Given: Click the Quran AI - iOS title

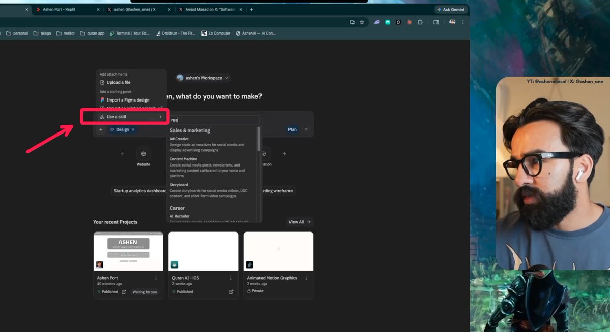Looking at the screenshot, I should (186, 278).
